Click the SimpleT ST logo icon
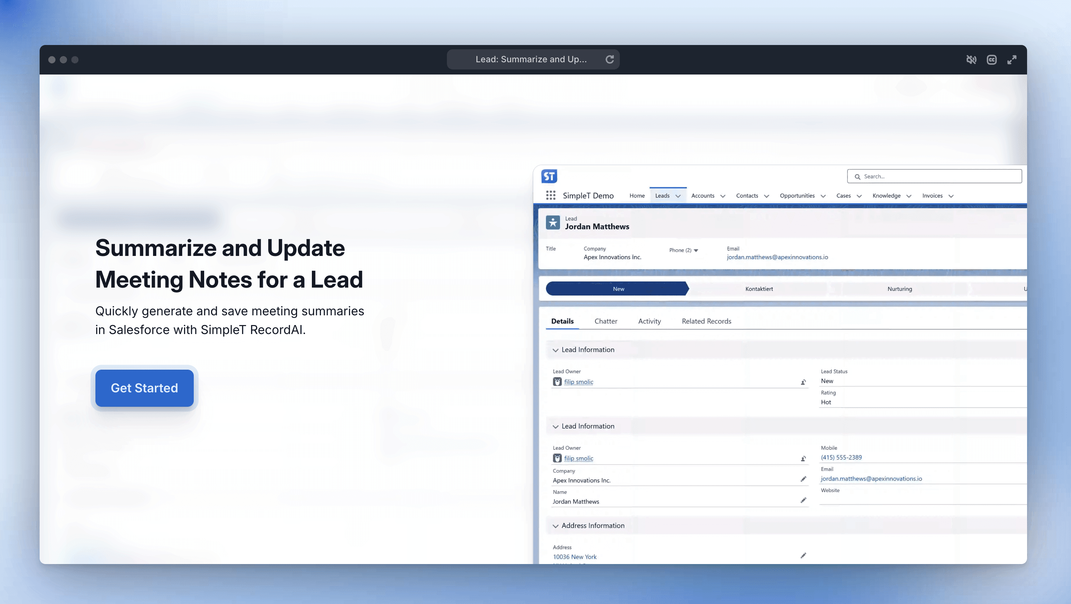Viewport: 1071px width, 604px height. click(549, 176)
